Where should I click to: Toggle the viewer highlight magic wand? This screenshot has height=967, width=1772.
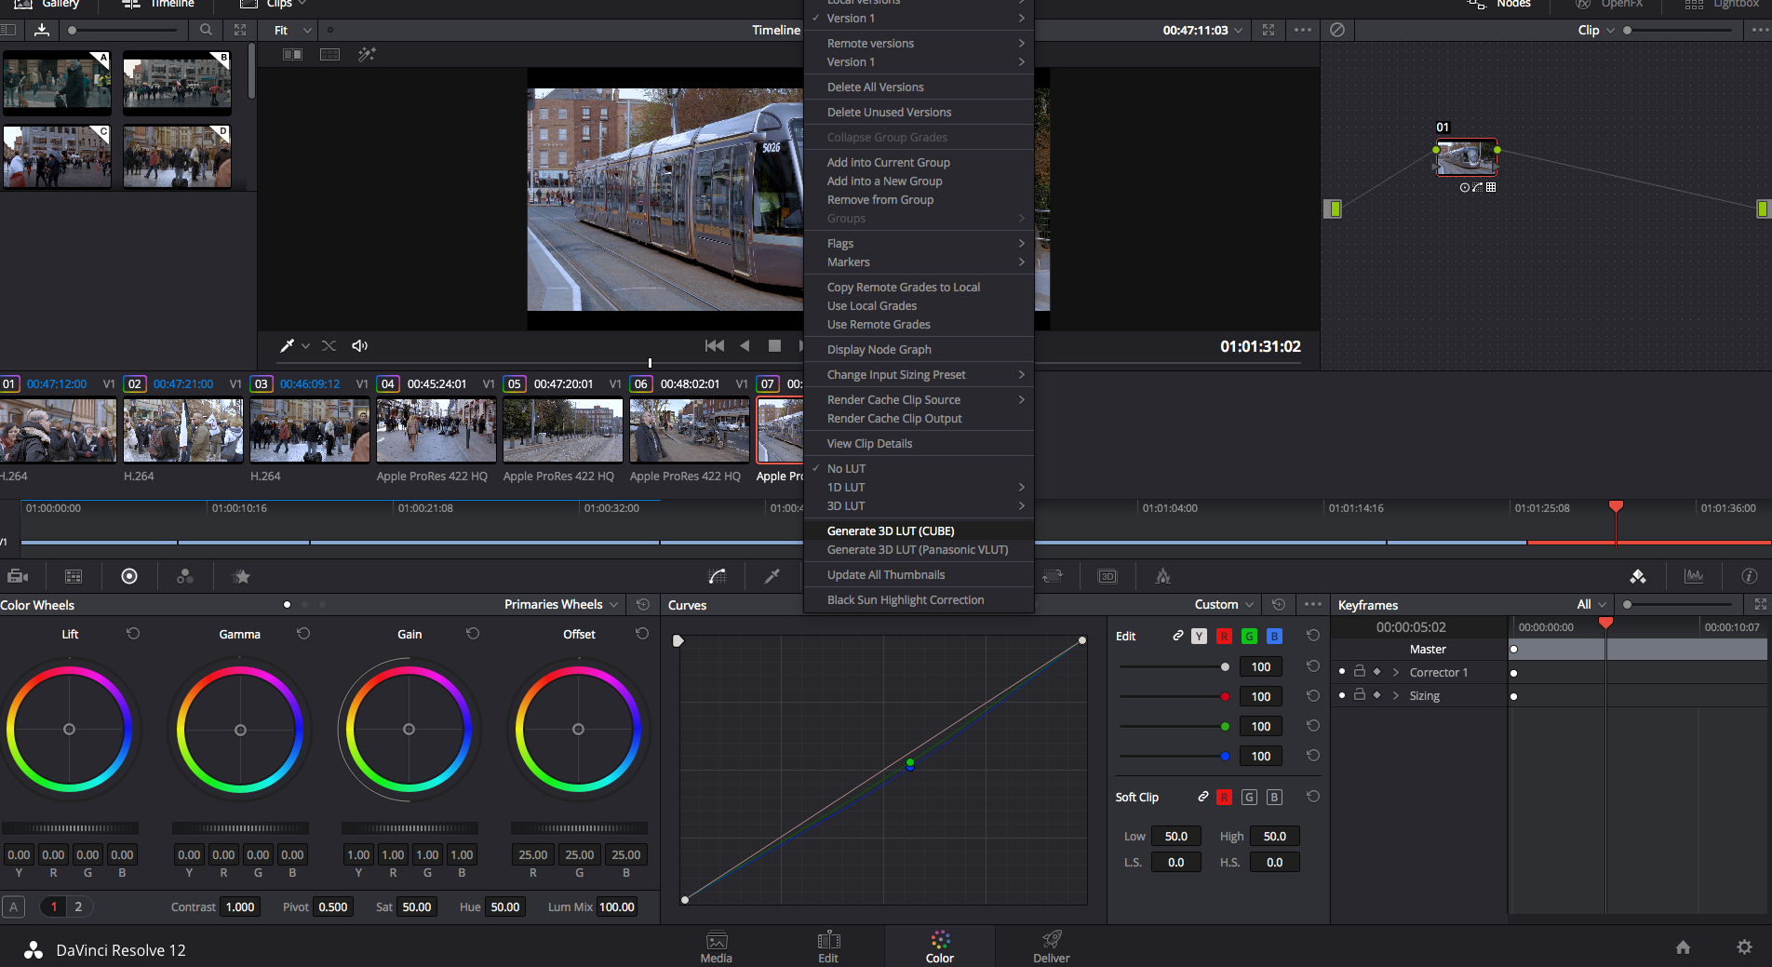coord(367,54)
